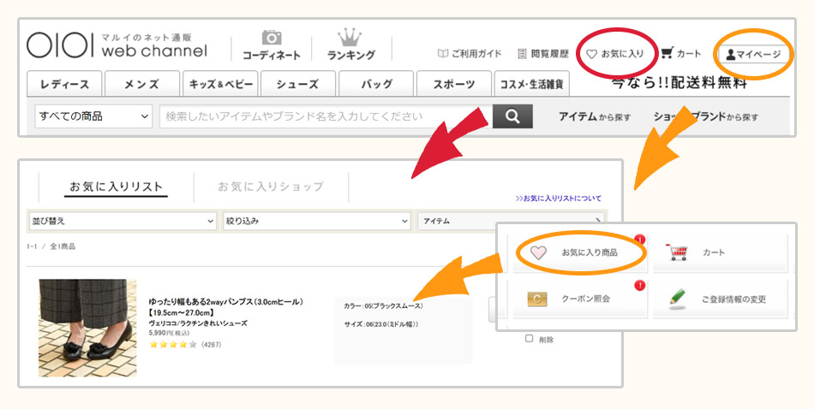Open the OIOI web channel logo

117,45
